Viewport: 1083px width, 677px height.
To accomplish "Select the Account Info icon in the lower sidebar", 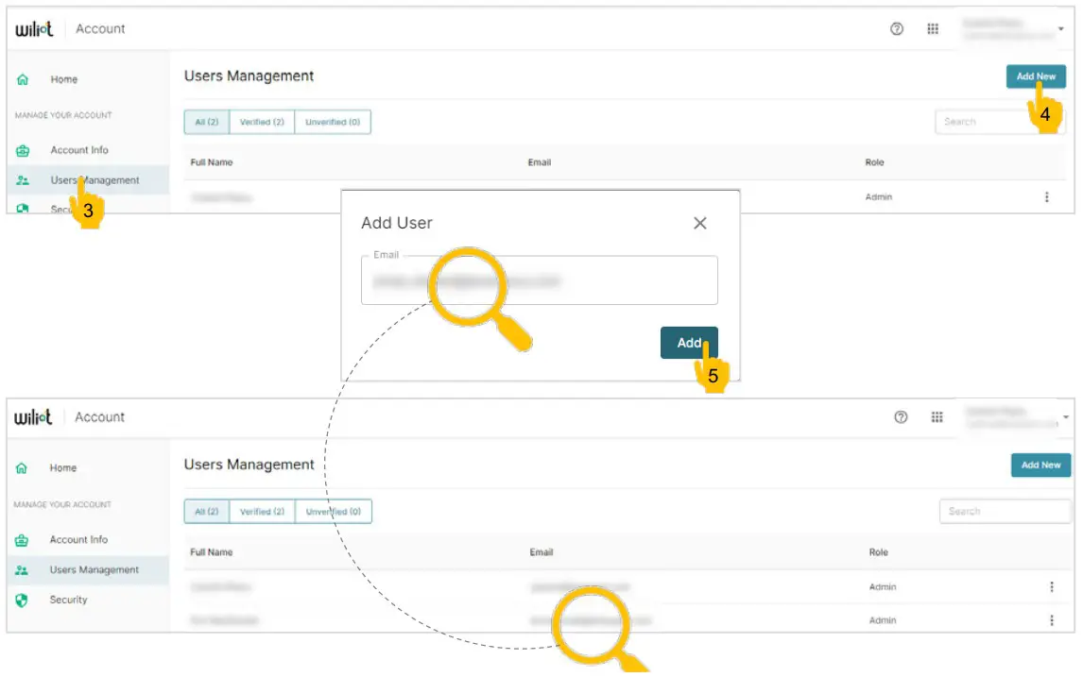I will [x=23, y=540].
